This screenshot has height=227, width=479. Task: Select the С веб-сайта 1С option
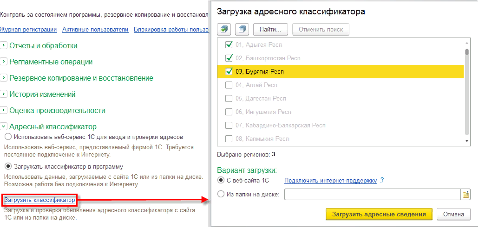click(220, 181)
